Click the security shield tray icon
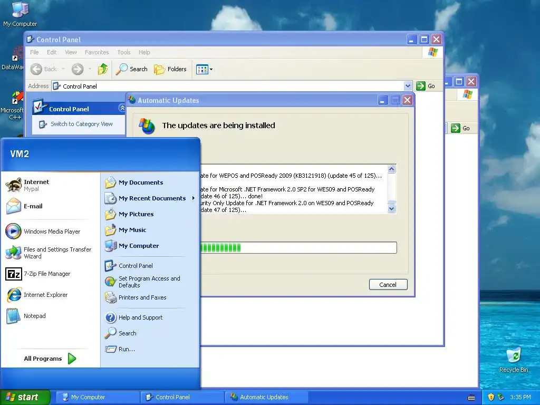The width and height of the screenshot is (540, 405). pyautogui.click(x=491, y=397)
